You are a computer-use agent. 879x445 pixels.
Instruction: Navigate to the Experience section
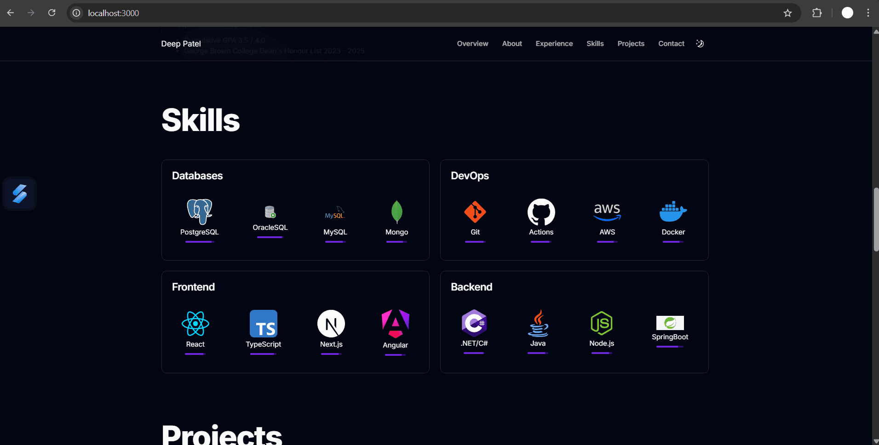pos(554,43)
